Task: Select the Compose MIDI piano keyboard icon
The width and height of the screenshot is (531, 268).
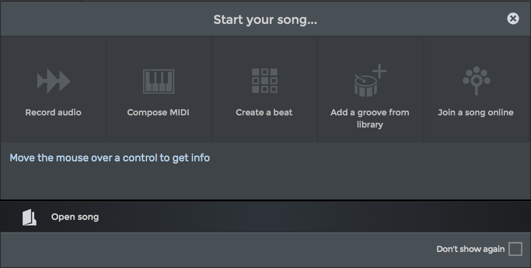Action: tap(159, 81)
